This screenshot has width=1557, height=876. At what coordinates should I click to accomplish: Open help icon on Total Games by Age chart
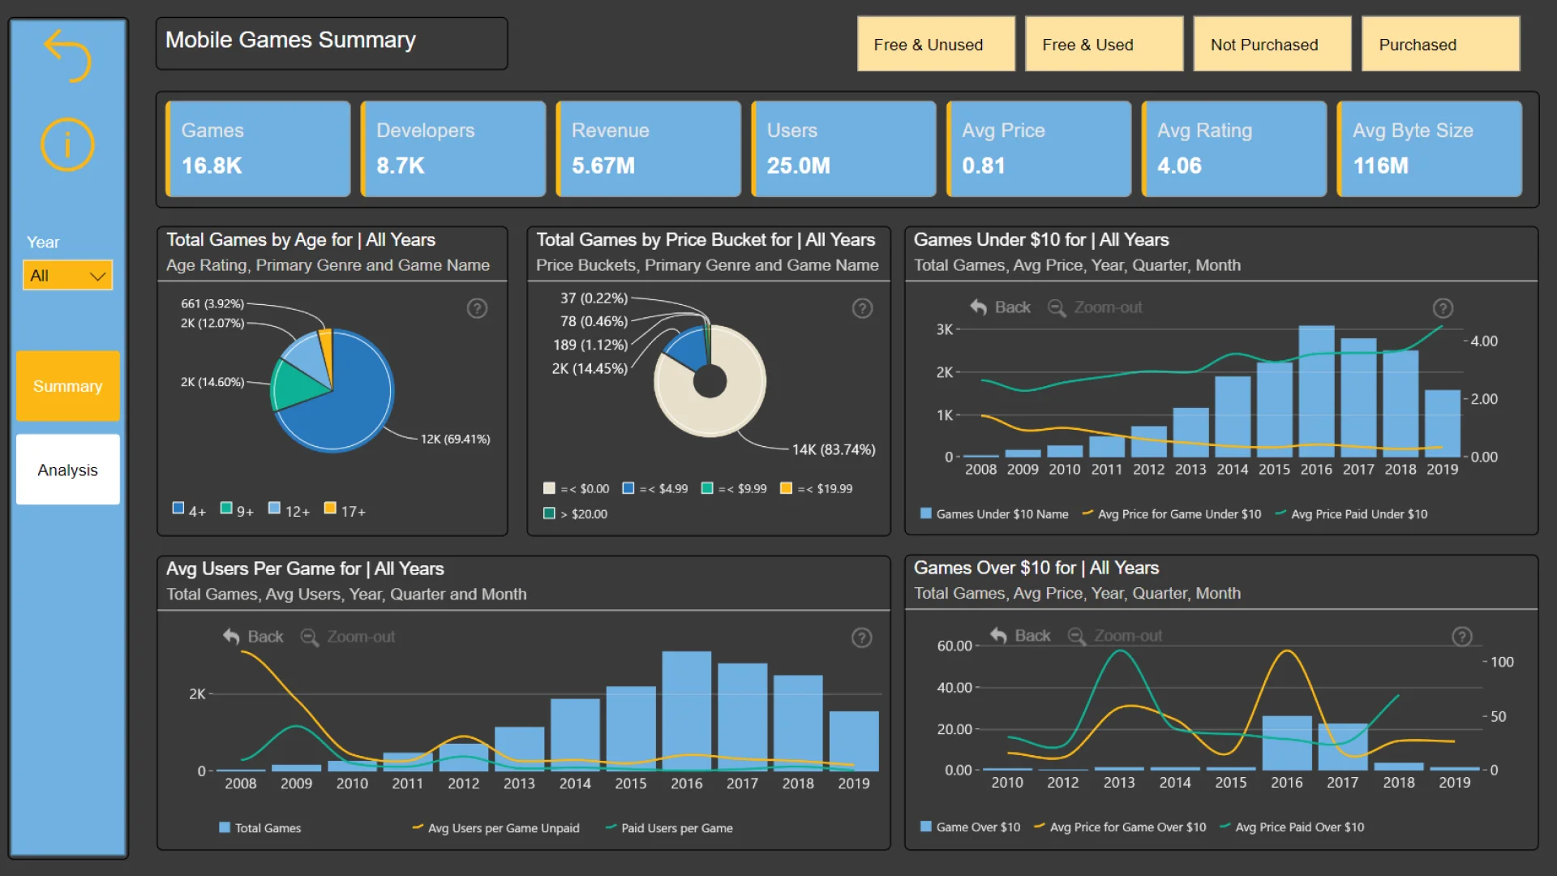click(477, 308)
